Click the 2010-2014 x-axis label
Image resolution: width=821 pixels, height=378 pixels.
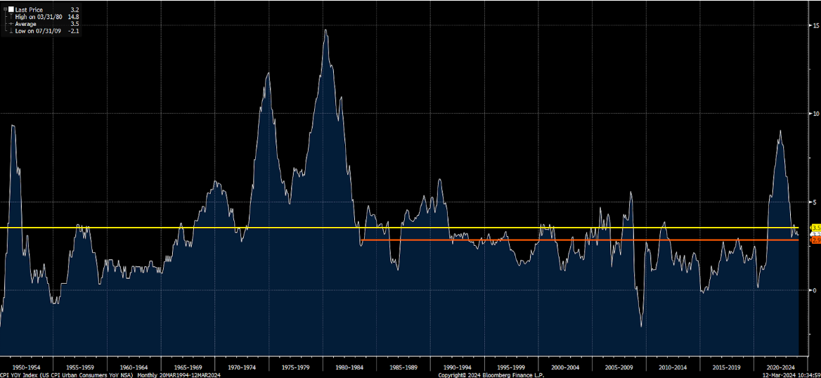point(673,367)
